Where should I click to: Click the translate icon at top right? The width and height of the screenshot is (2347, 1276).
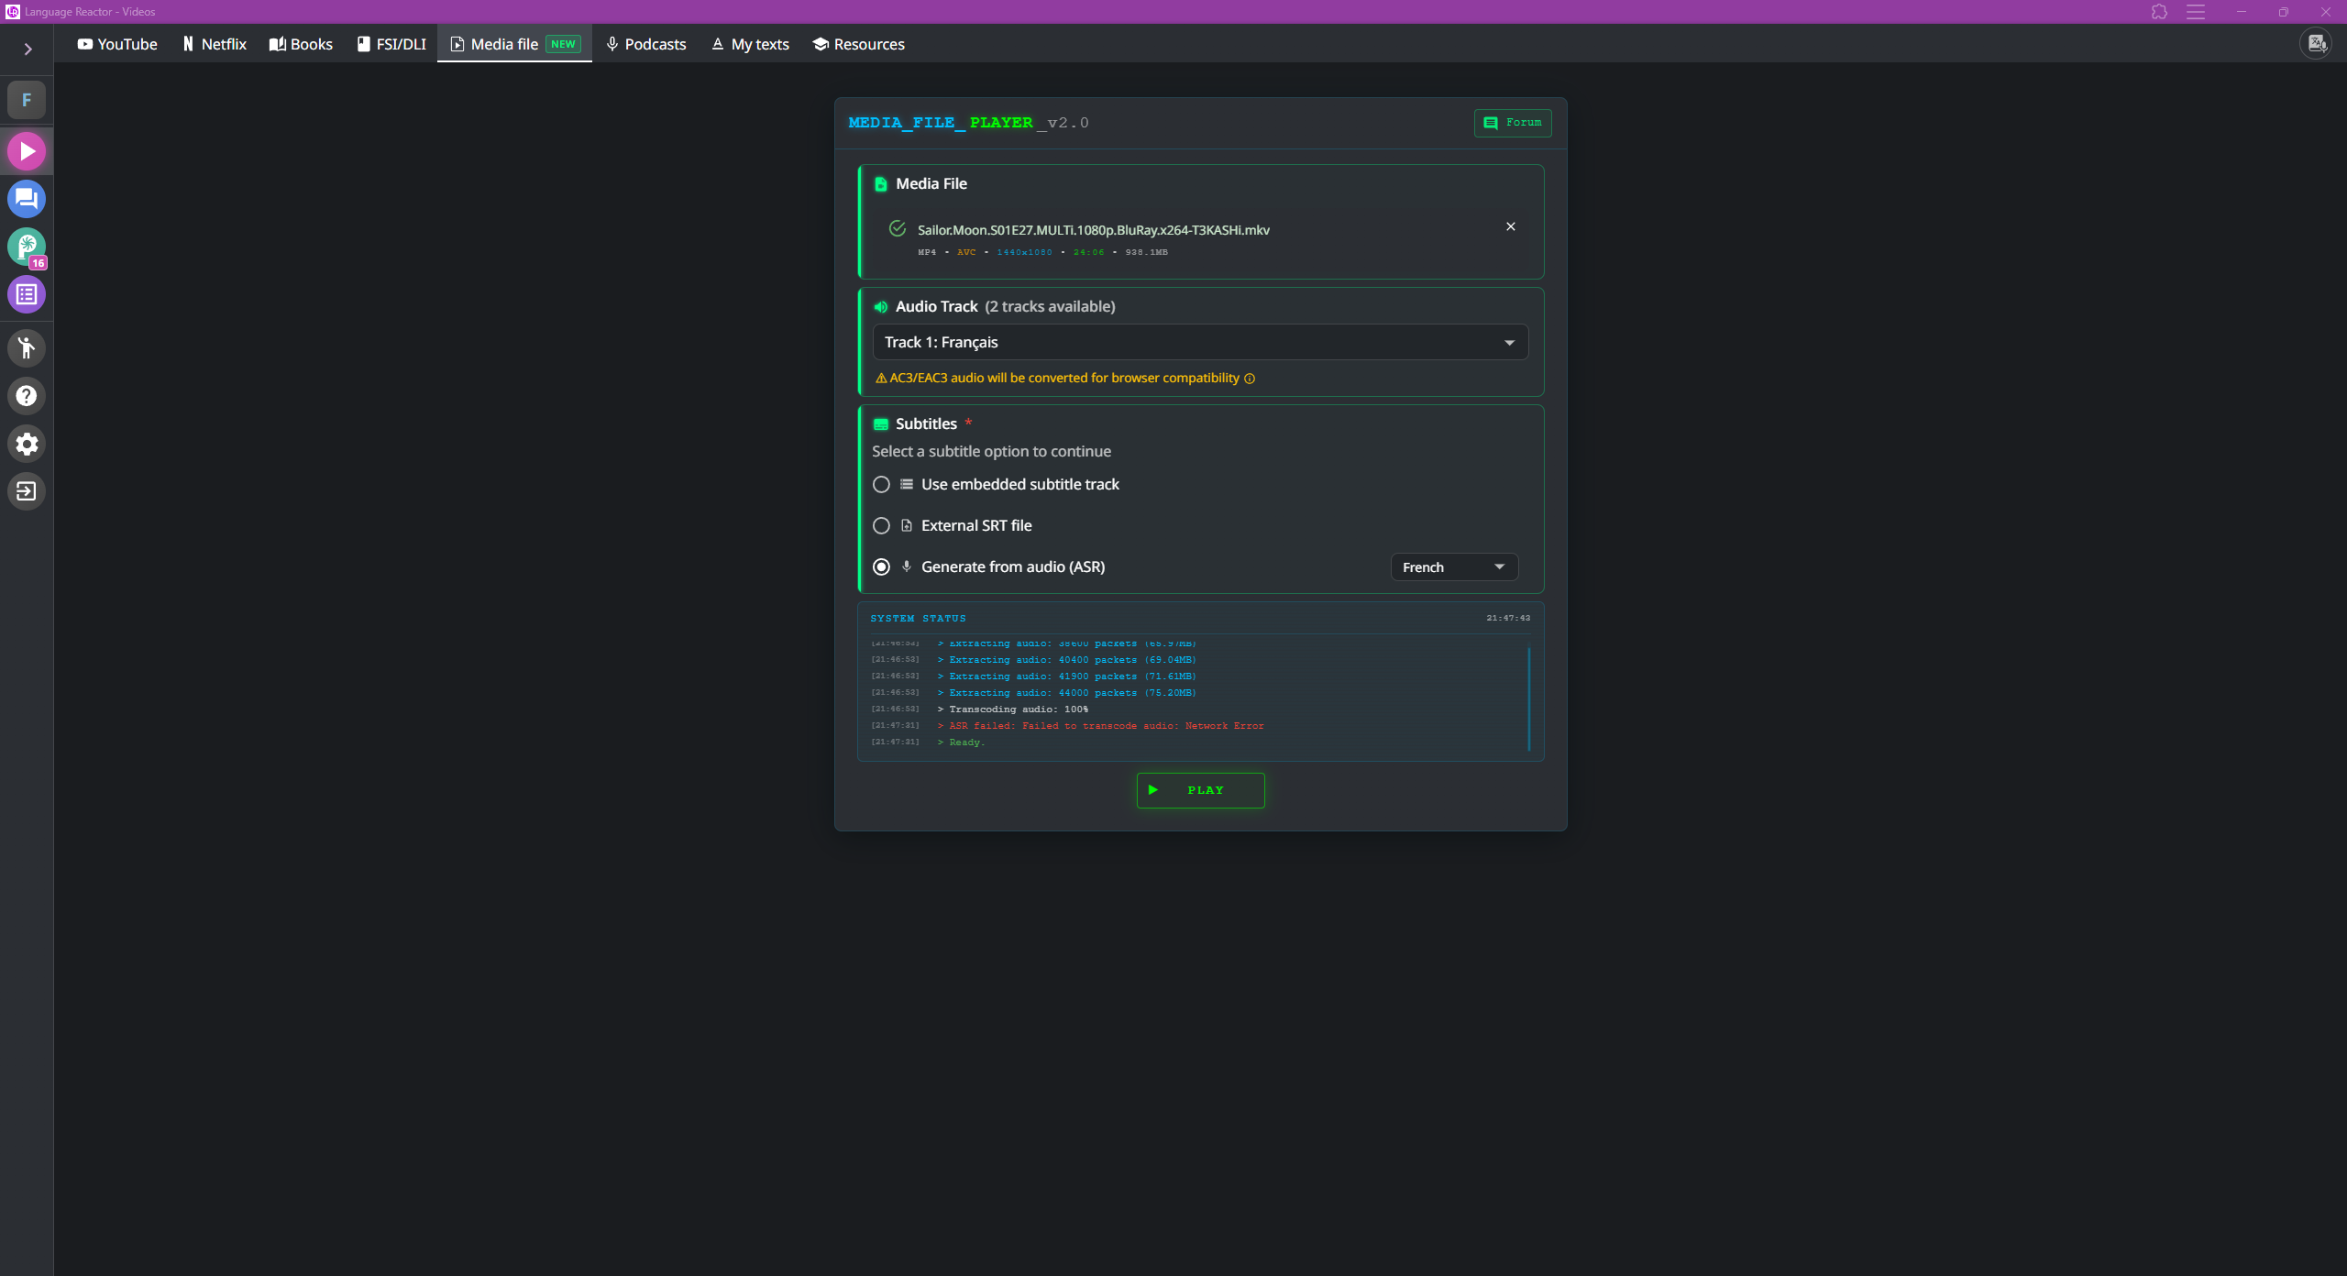pos(2317,43)
